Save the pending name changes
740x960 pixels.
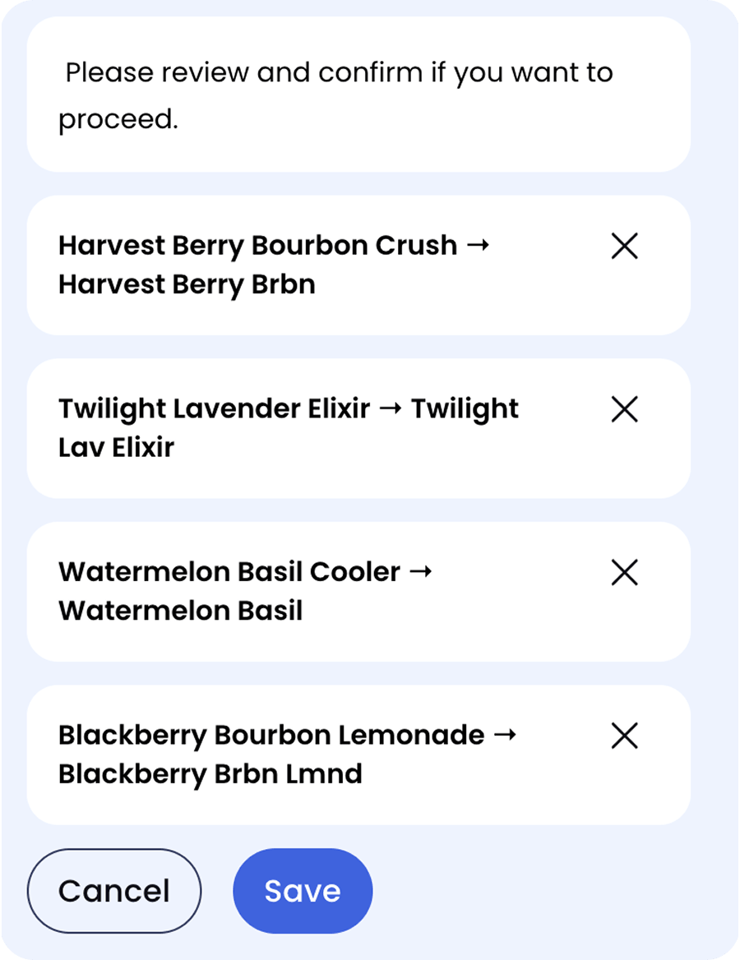tap(303, 891)
